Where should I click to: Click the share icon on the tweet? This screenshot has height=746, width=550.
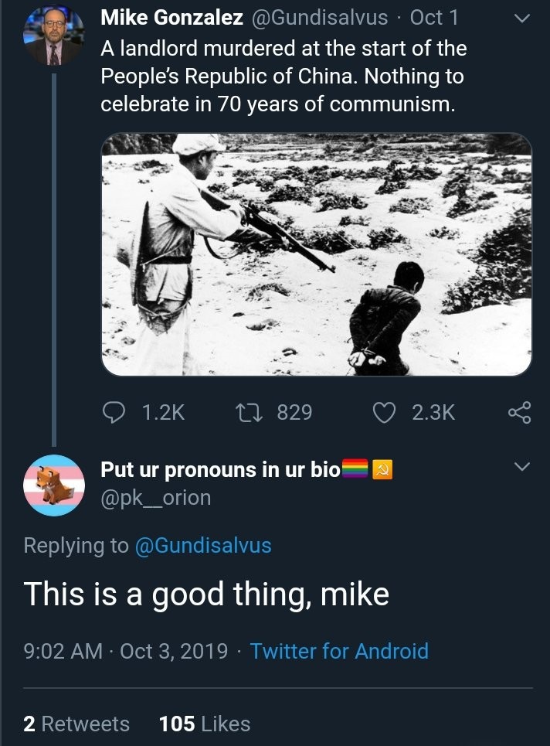coord(519,413)
